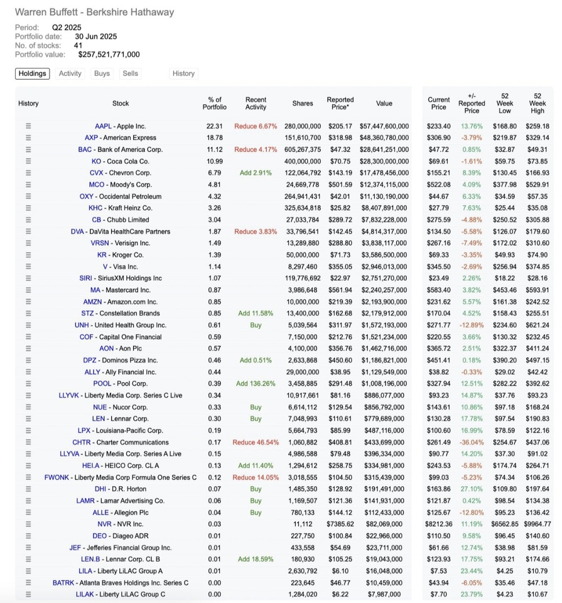Click the '% of Portfolio' column header
Screen dimensions: 562x603
click(215, 104)
